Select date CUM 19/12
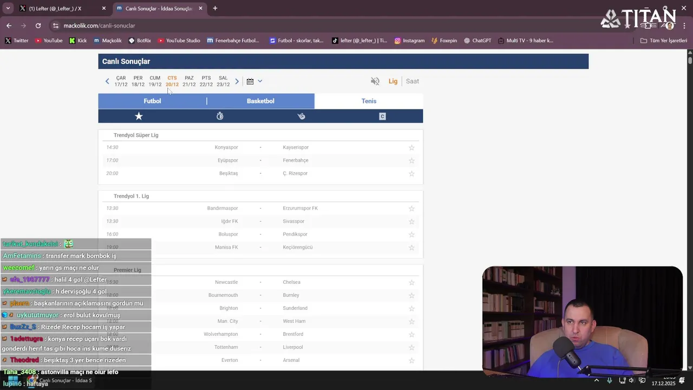 155,81
